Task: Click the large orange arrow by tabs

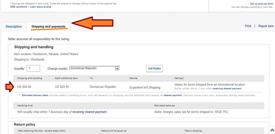Action: 92,23
